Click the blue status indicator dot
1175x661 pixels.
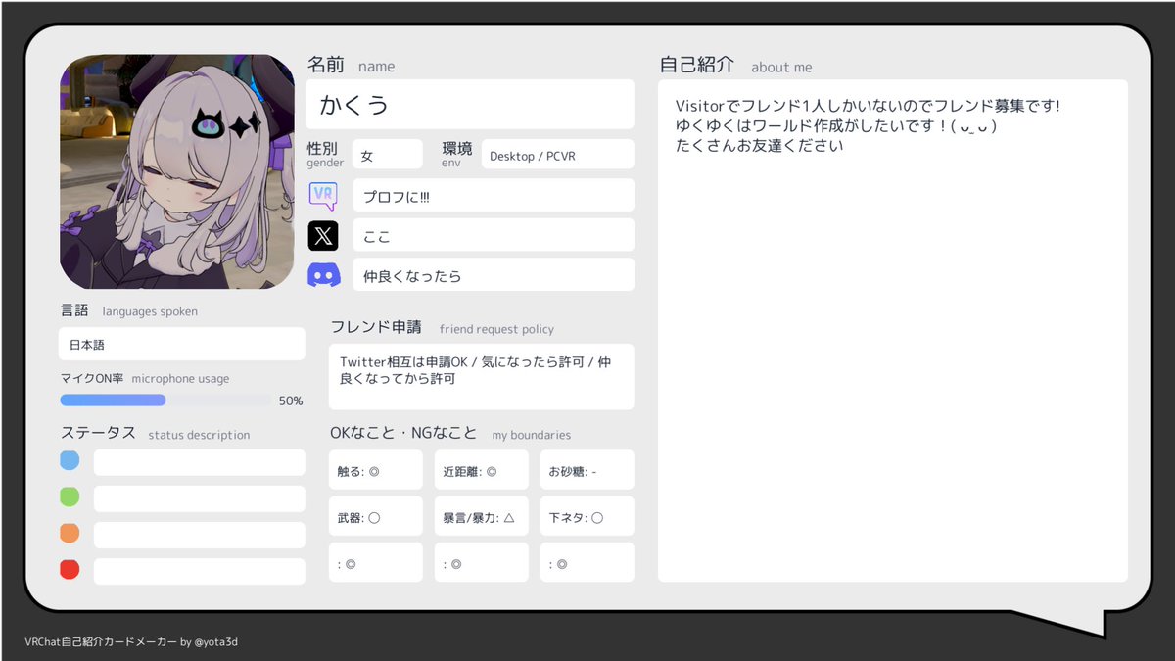[x=70, y=462]
